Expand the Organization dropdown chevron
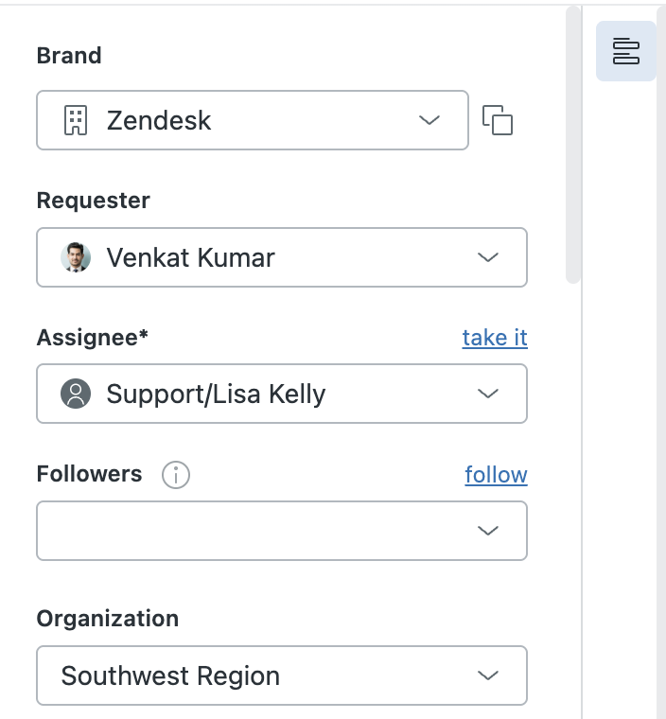Viewport: 666px width, 719px height. click(488, 675)
